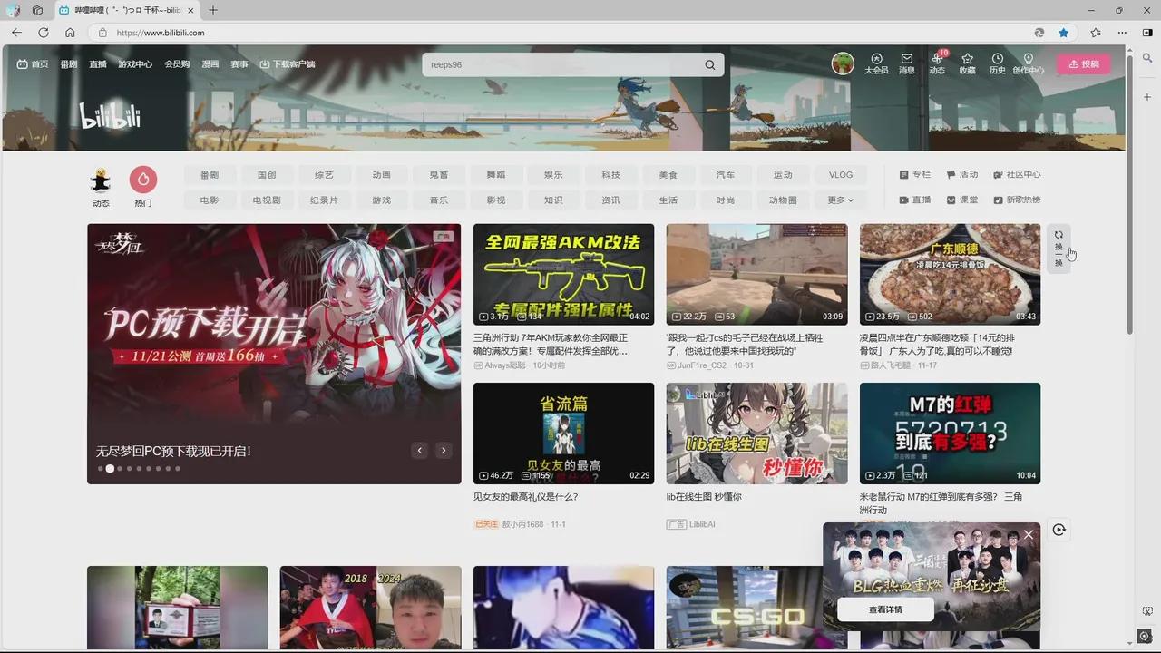
Task: Open the AKM改法 video thumbnail
Action: tap(563, 274)
